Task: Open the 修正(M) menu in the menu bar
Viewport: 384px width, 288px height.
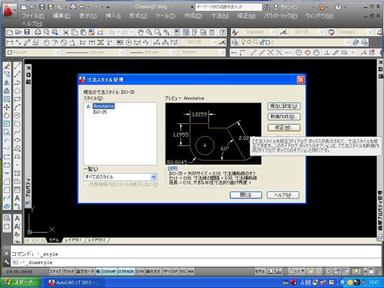Action: point(246,16)
